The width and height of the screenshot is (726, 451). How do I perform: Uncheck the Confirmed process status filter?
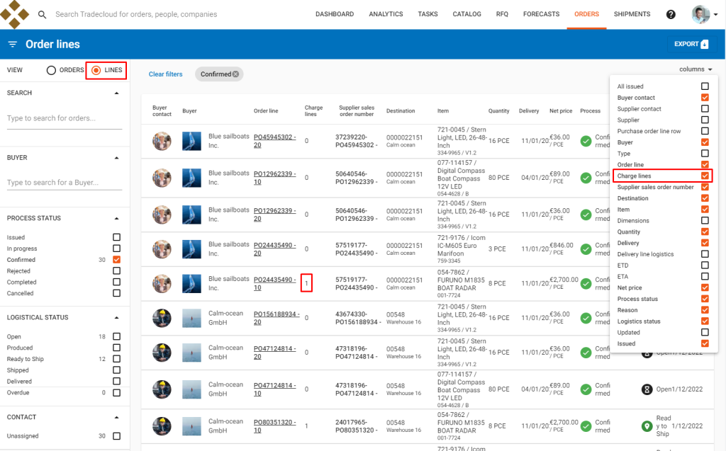pos(117,260)
